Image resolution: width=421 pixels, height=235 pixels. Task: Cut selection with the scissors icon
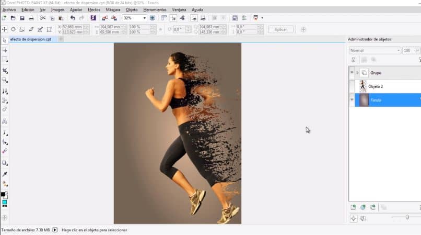tap(43, 18)
